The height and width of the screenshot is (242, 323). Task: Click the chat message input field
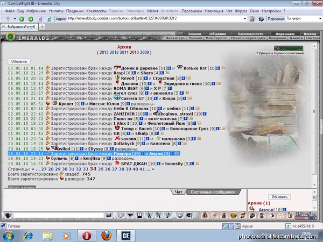59,216
